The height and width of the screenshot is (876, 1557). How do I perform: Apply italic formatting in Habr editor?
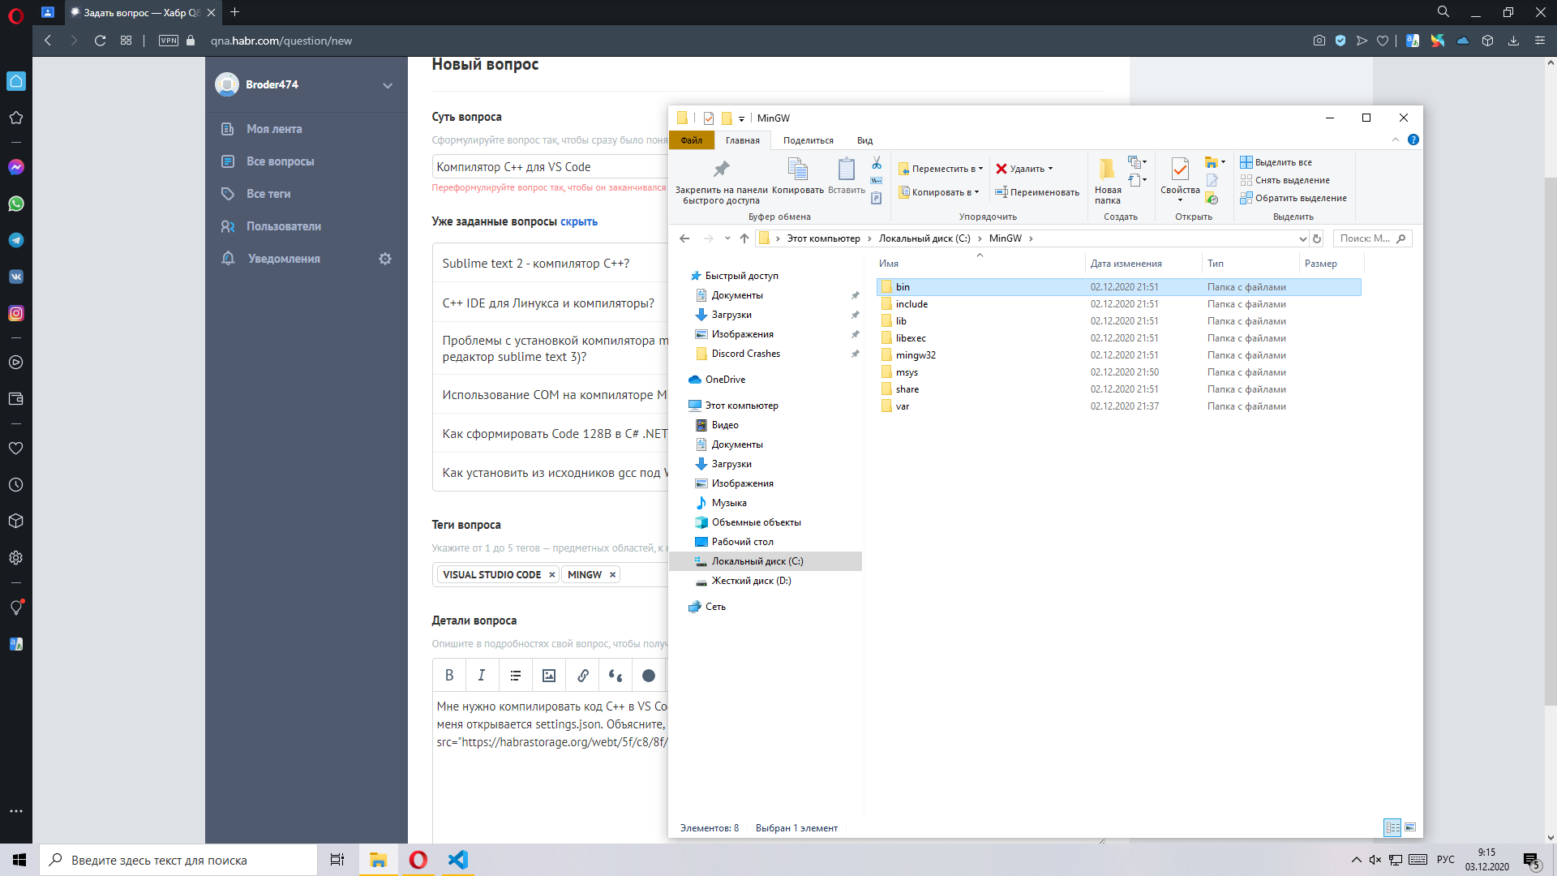(x=482, y=676)
